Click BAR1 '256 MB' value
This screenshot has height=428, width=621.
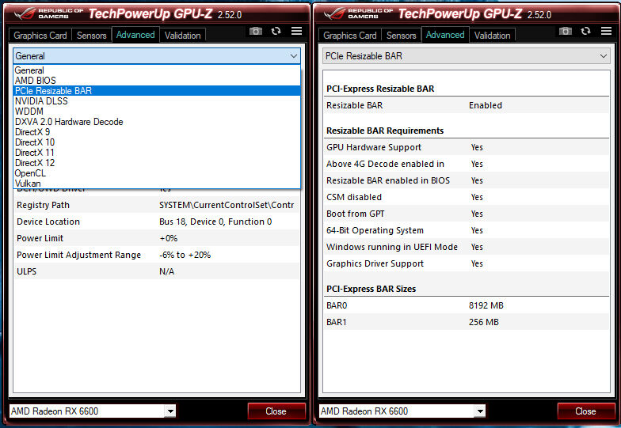(x=483, y=322)
